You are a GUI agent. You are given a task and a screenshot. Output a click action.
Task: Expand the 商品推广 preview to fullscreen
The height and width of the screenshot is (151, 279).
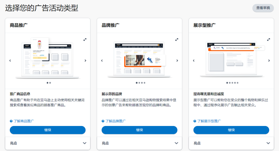point(85,39)
